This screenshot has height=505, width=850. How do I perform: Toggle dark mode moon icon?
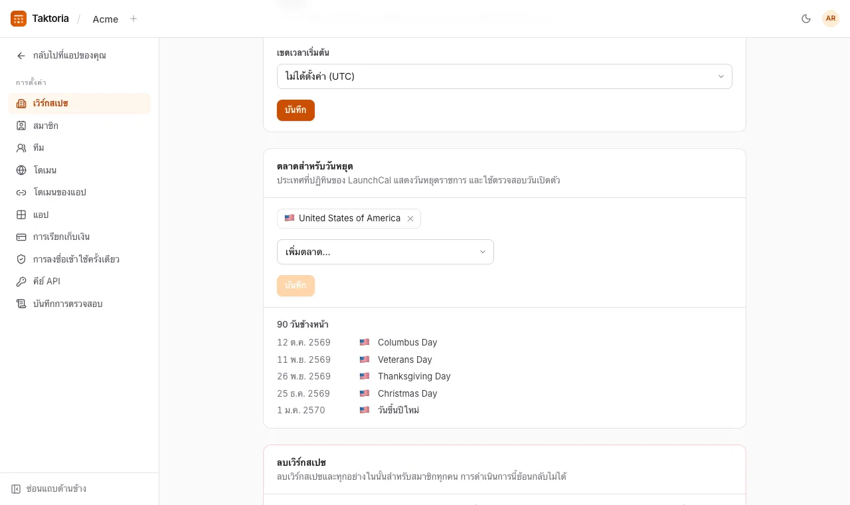(806, 19)
